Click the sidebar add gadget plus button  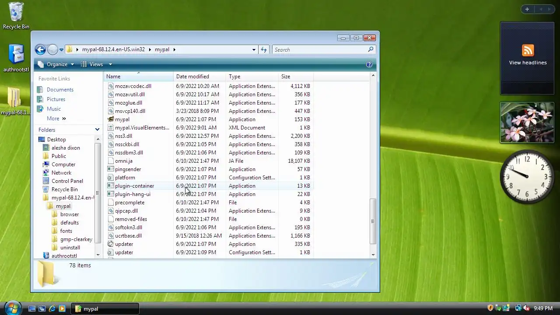[x=527, y=9]
